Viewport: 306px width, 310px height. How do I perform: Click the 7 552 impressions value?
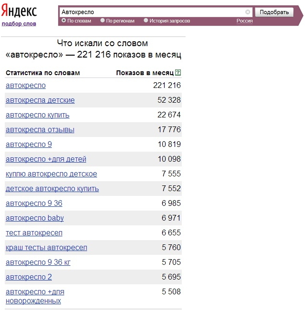coord(171,188)
